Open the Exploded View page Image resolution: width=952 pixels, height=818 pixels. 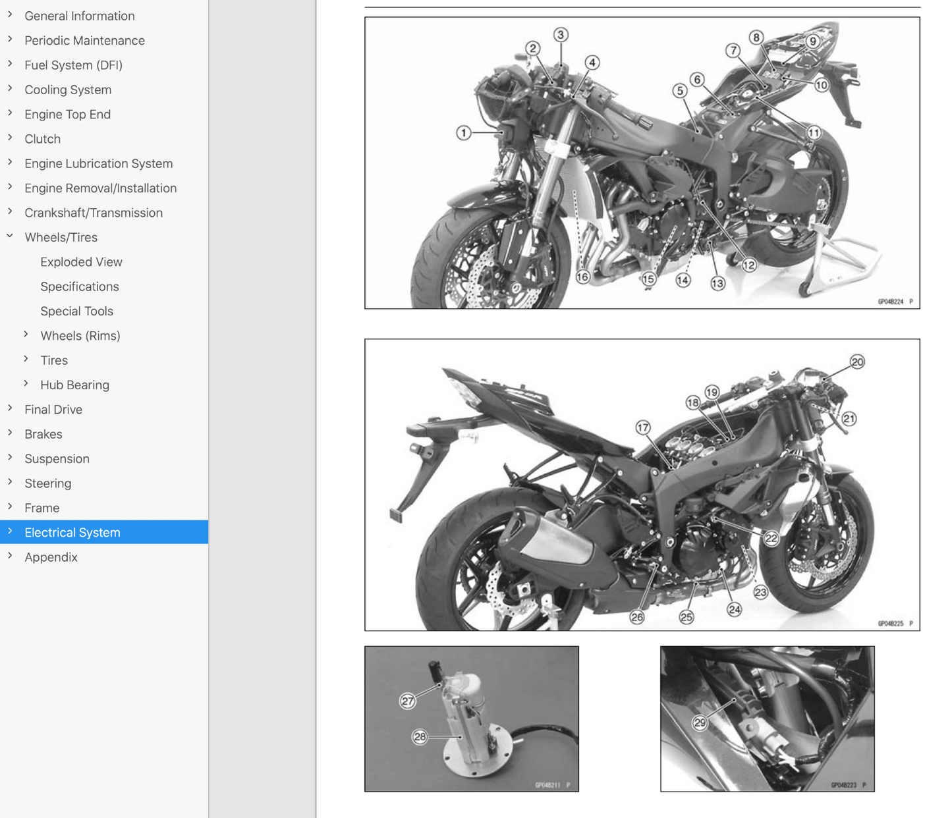[81, 261]
